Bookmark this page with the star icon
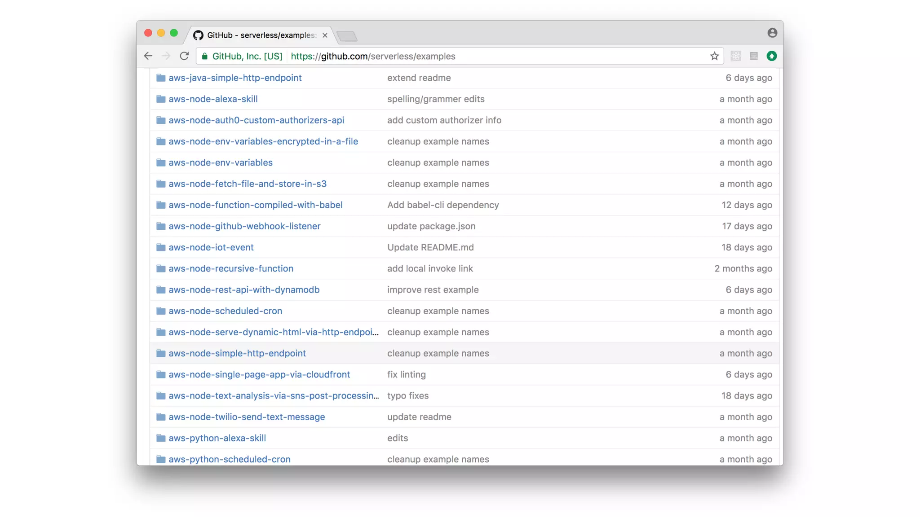Image resolution: width=920 pixels, height=517 pixels. click(x=714, y=56)
